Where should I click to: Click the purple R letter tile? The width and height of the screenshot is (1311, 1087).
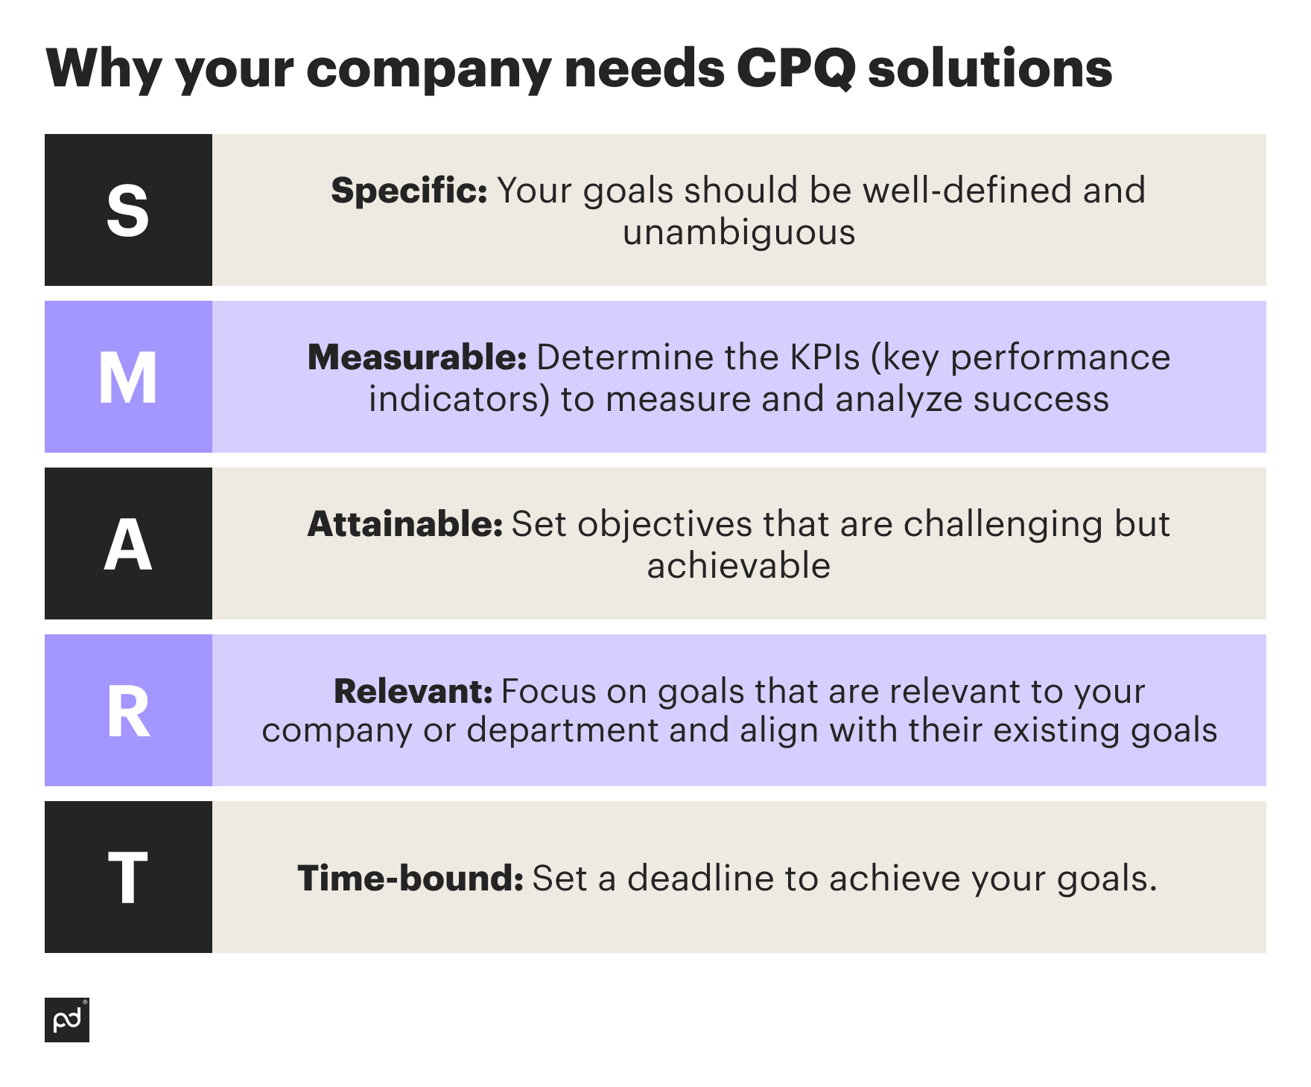click(x=128, y=710)
